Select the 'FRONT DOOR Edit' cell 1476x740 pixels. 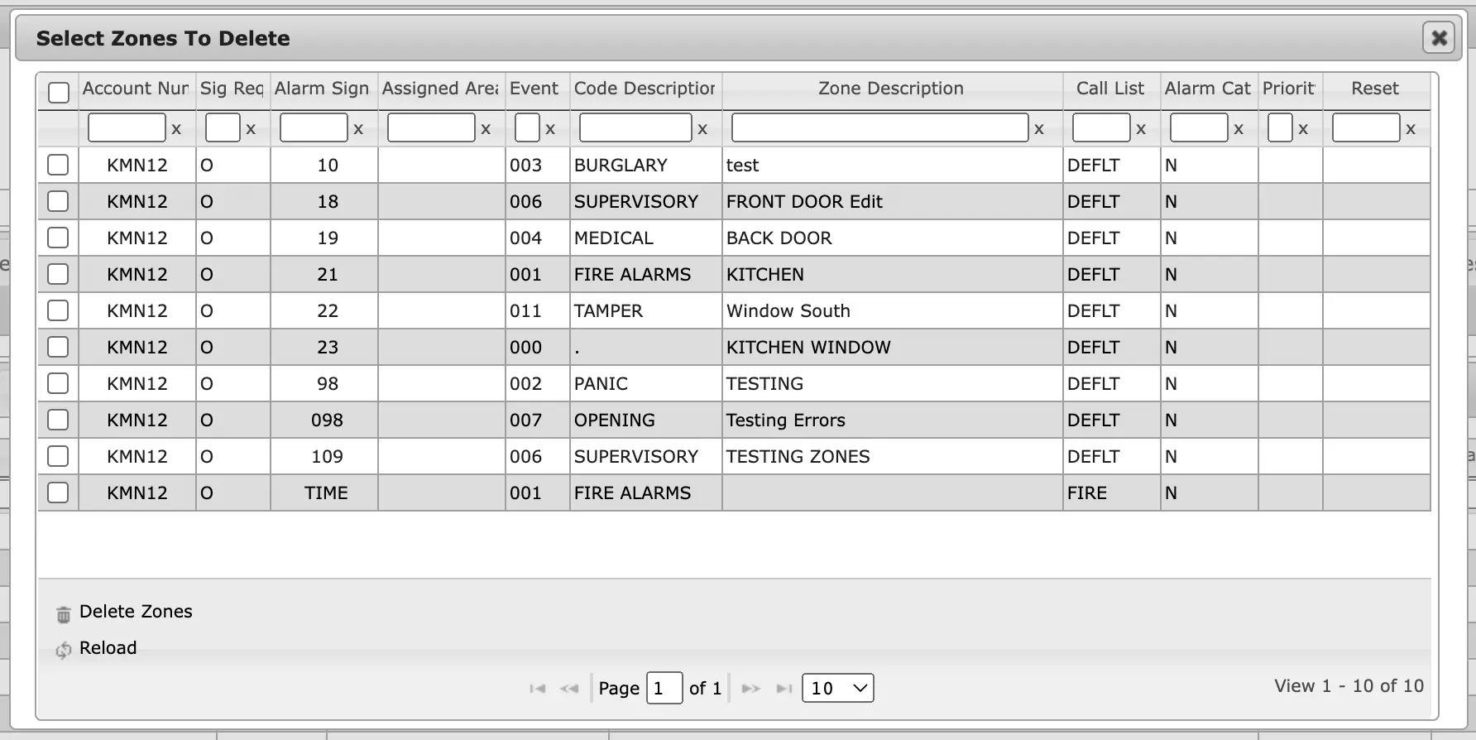click(892, 201)
